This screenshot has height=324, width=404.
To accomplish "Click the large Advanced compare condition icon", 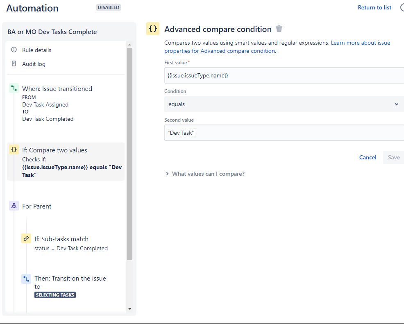I will (x=153, y=29).
